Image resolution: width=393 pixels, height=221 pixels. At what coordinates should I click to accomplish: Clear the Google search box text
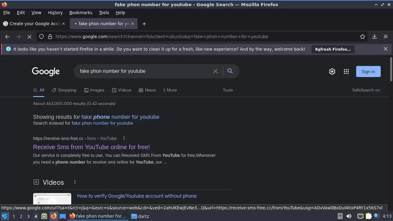click(x=216, y=71)
